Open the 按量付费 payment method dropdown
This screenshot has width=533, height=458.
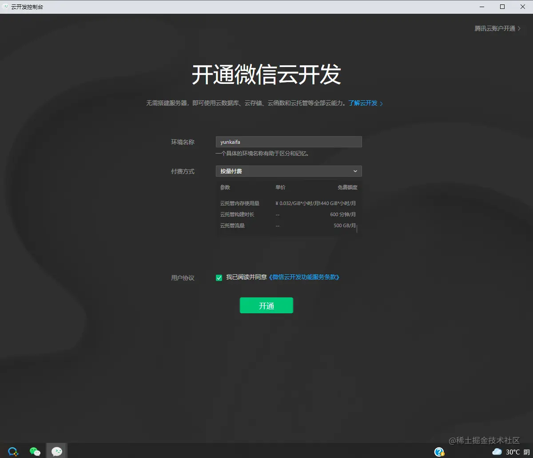pyautogui.click(x=288, y=171)
